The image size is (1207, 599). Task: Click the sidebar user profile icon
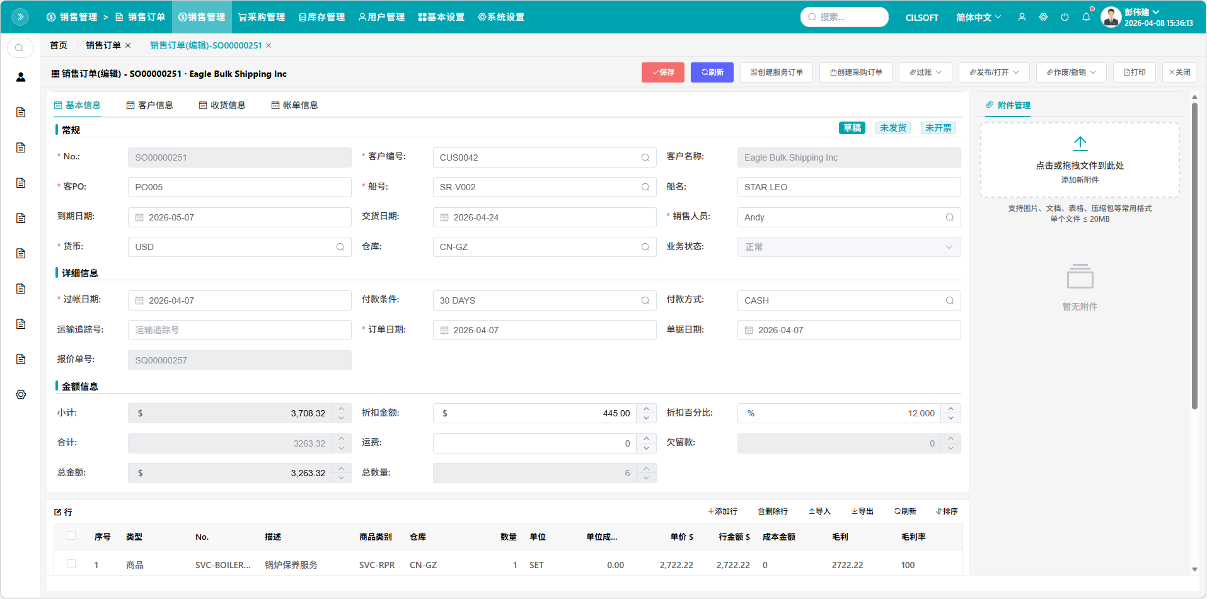point(21,77)
